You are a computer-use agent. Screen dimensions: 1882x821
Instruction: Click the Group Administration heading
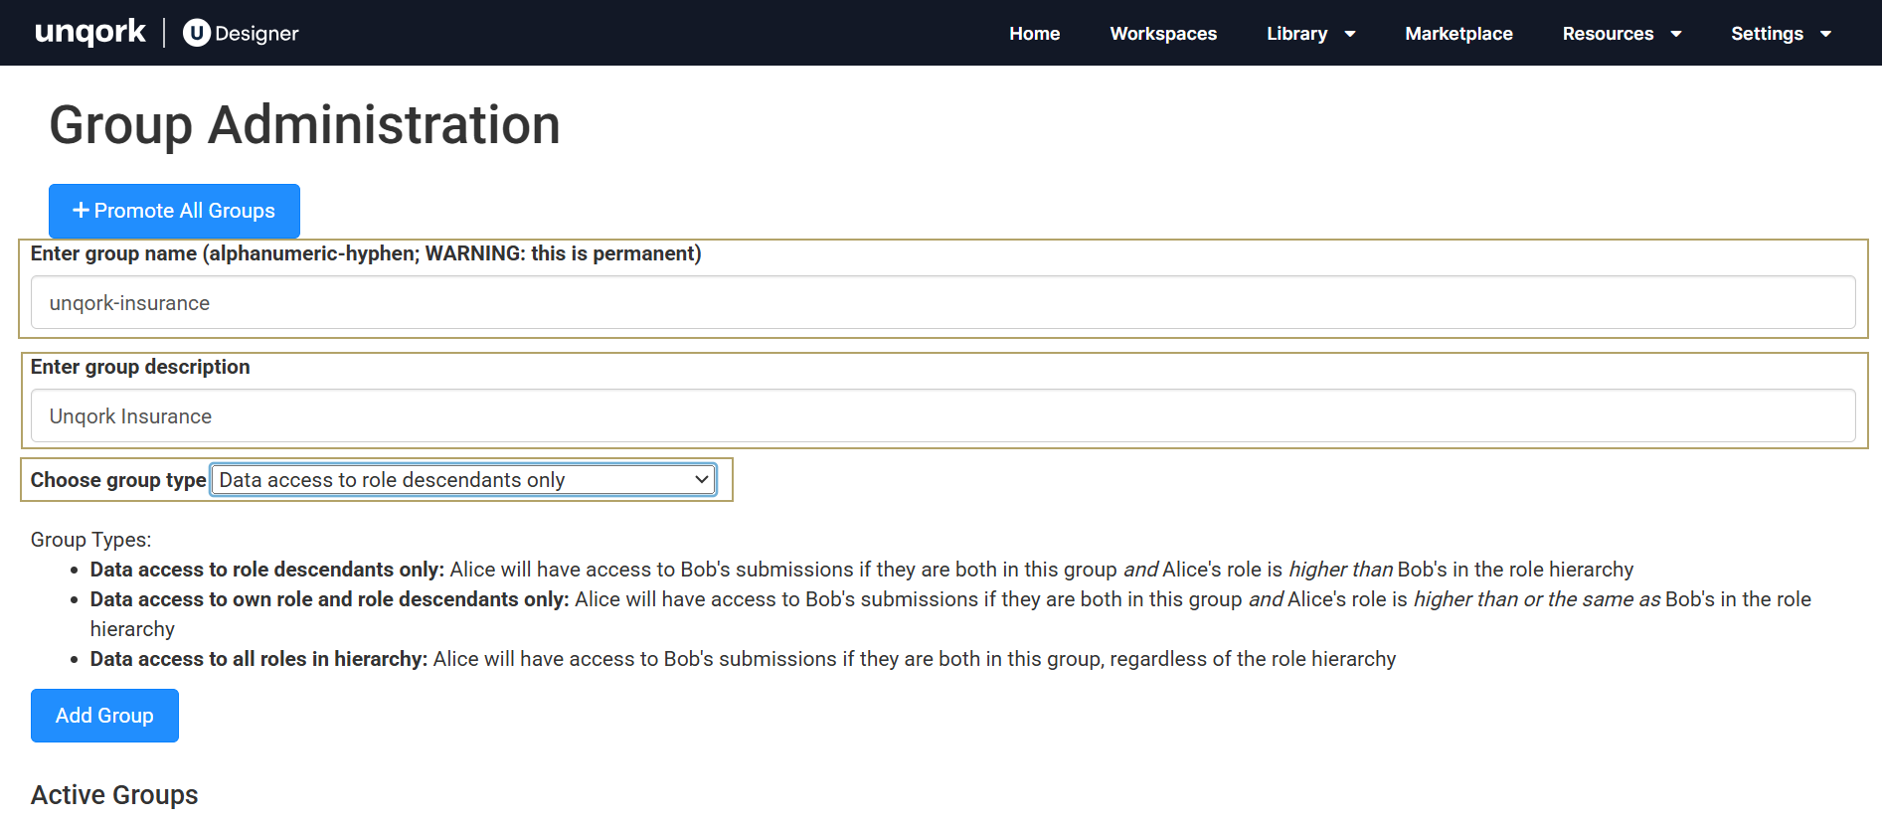coord(304,125)
